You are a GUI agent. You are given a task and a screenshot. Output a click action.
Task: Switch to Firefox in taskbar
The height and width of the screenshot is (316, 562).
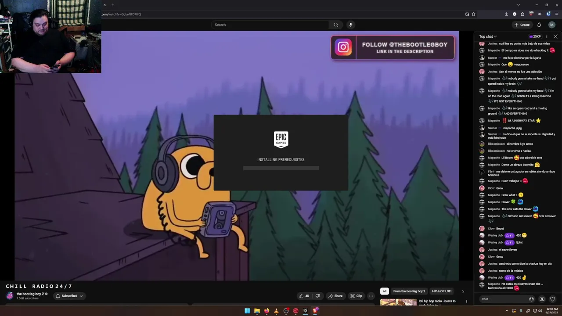click(x=267, y=311)
